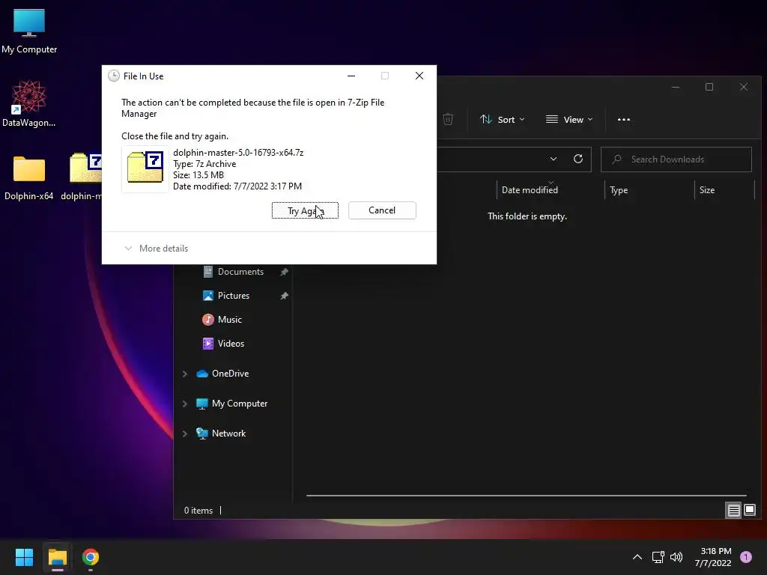
Task: Show hidden tray icons chevron
Action: click(637, 557)
